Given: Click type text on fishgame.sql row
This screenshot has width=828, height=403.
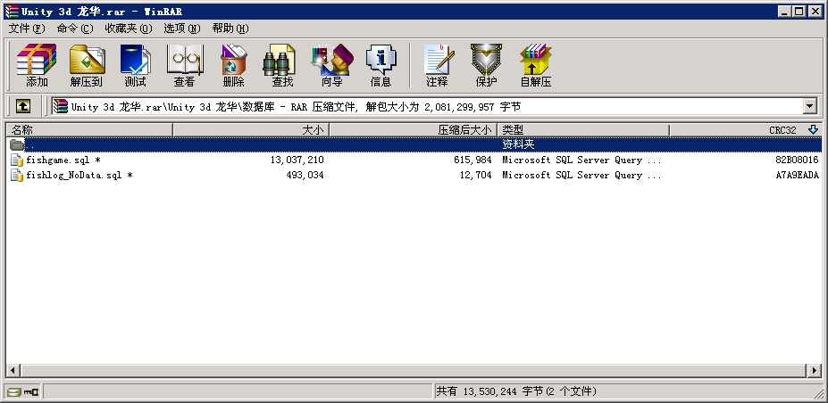Looking at the screenshot, I should [581, 160].
